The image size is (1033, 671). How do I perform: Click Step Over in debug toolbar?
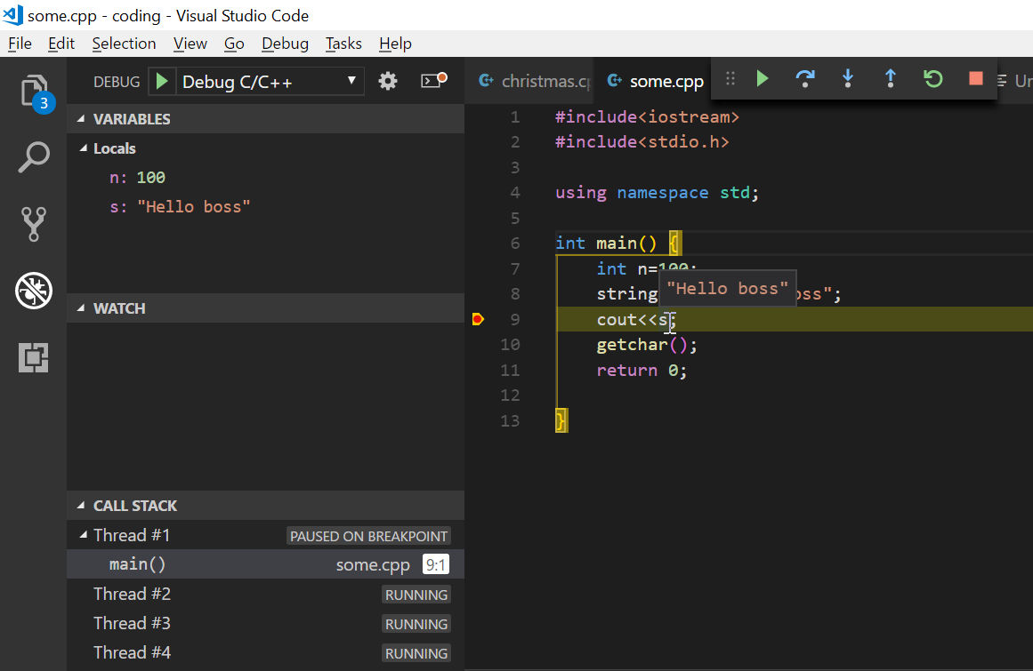coord(805,79)
